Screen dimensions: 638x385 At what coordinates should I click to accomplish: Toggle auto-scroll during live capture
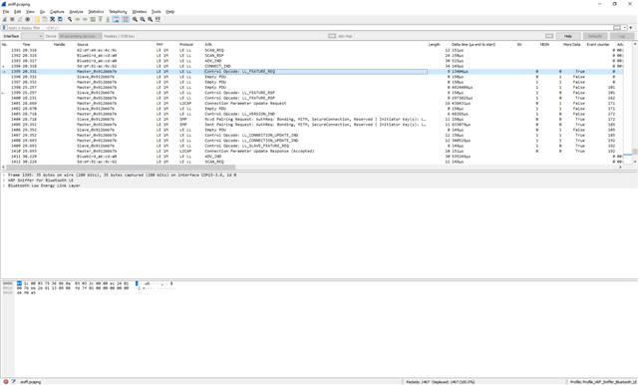tap(116, 19)
